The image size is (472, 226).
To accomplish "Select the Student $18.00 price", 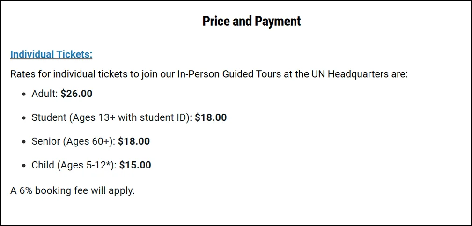I will (211, 117).
